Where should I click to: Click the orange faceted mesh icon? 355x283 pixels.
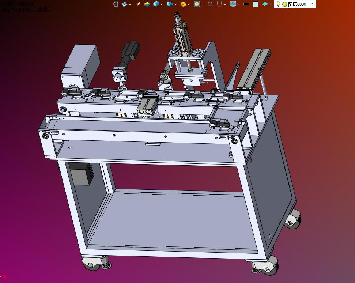(x=183, y=4)
